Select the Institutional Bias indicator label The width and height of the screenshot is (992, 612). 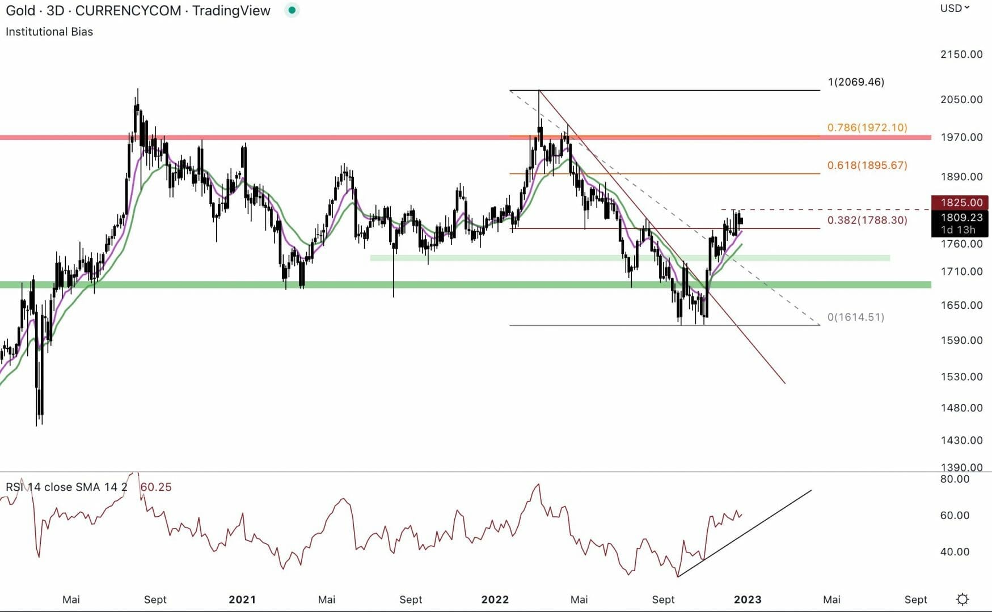[49, 32]
